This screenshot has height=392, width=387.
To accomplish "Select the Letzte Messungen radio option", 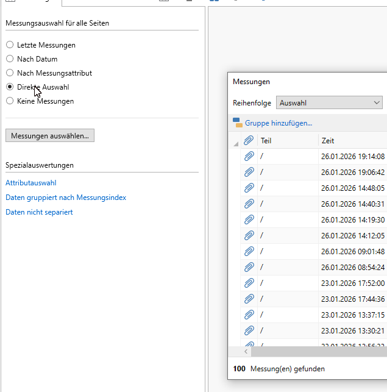I will [10, 45].
